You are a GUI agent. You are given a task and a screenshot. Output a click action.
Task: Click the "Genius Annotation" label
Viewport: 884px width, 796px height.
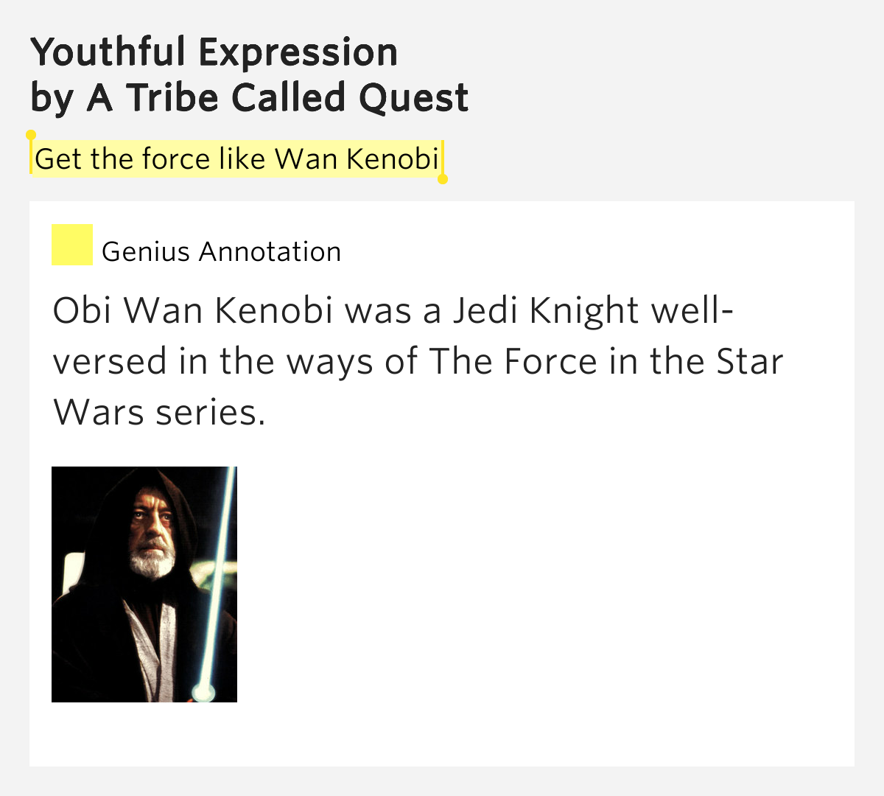pyautogui.click(x=221, y=252)
